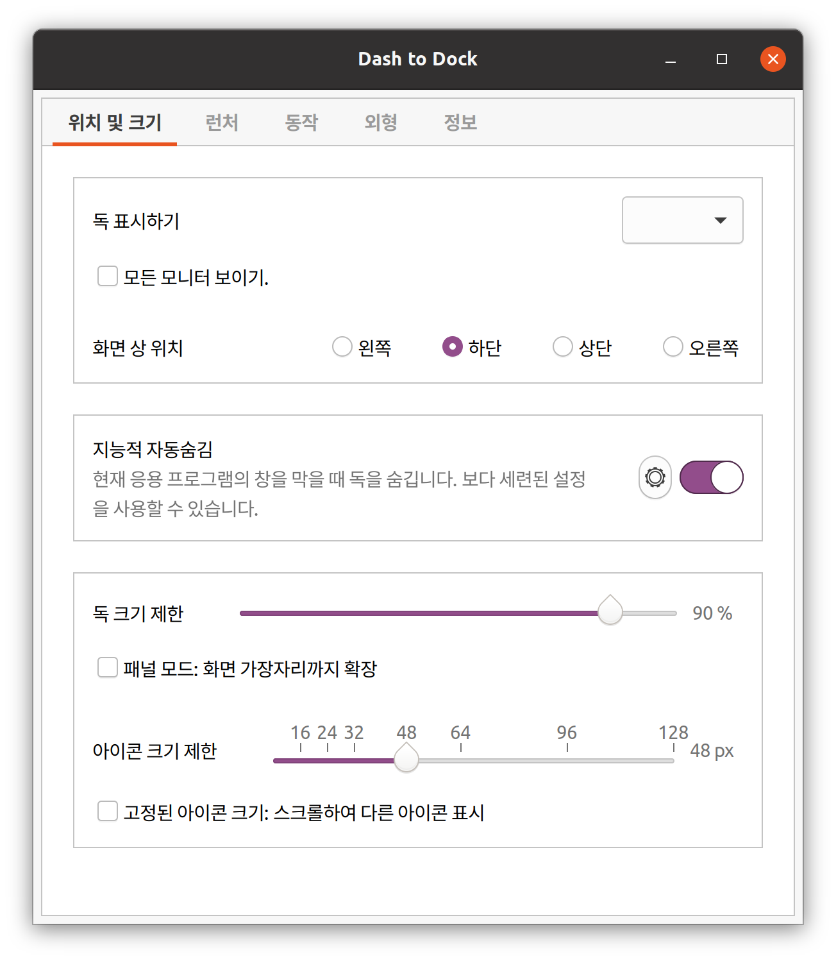Click the 독 크기 제한 label
Screen dimensions: 836x961
click(x=138, y=613)
